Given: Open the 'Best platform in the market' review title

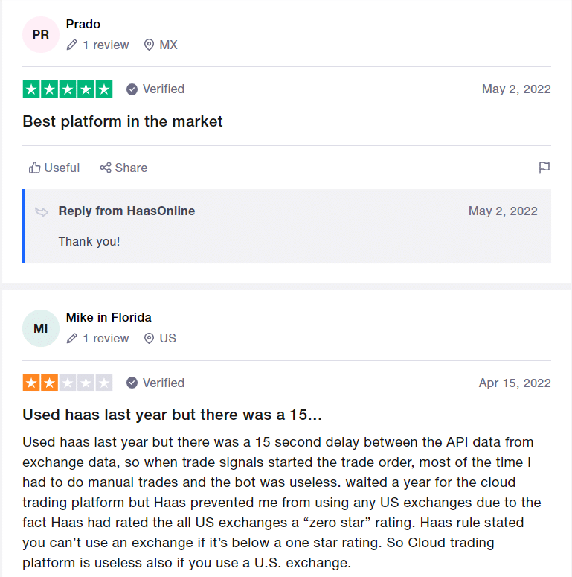Looking at the screenshot, I should [123, 121].
